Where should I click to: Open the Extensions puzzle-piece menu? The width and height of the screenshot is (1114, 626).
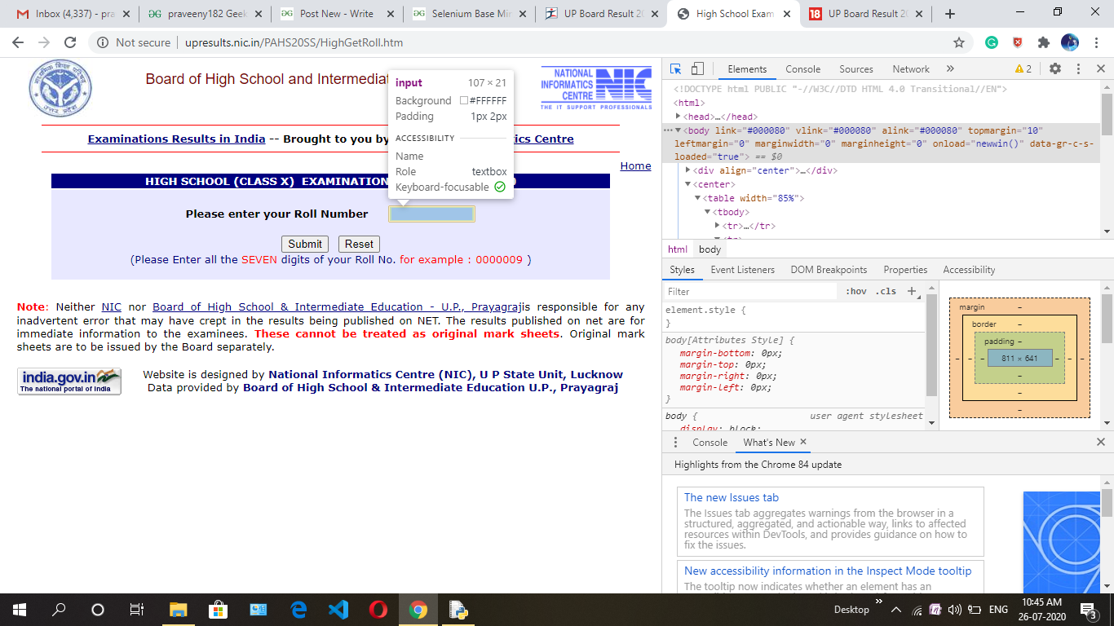[x=1043, y=42]
